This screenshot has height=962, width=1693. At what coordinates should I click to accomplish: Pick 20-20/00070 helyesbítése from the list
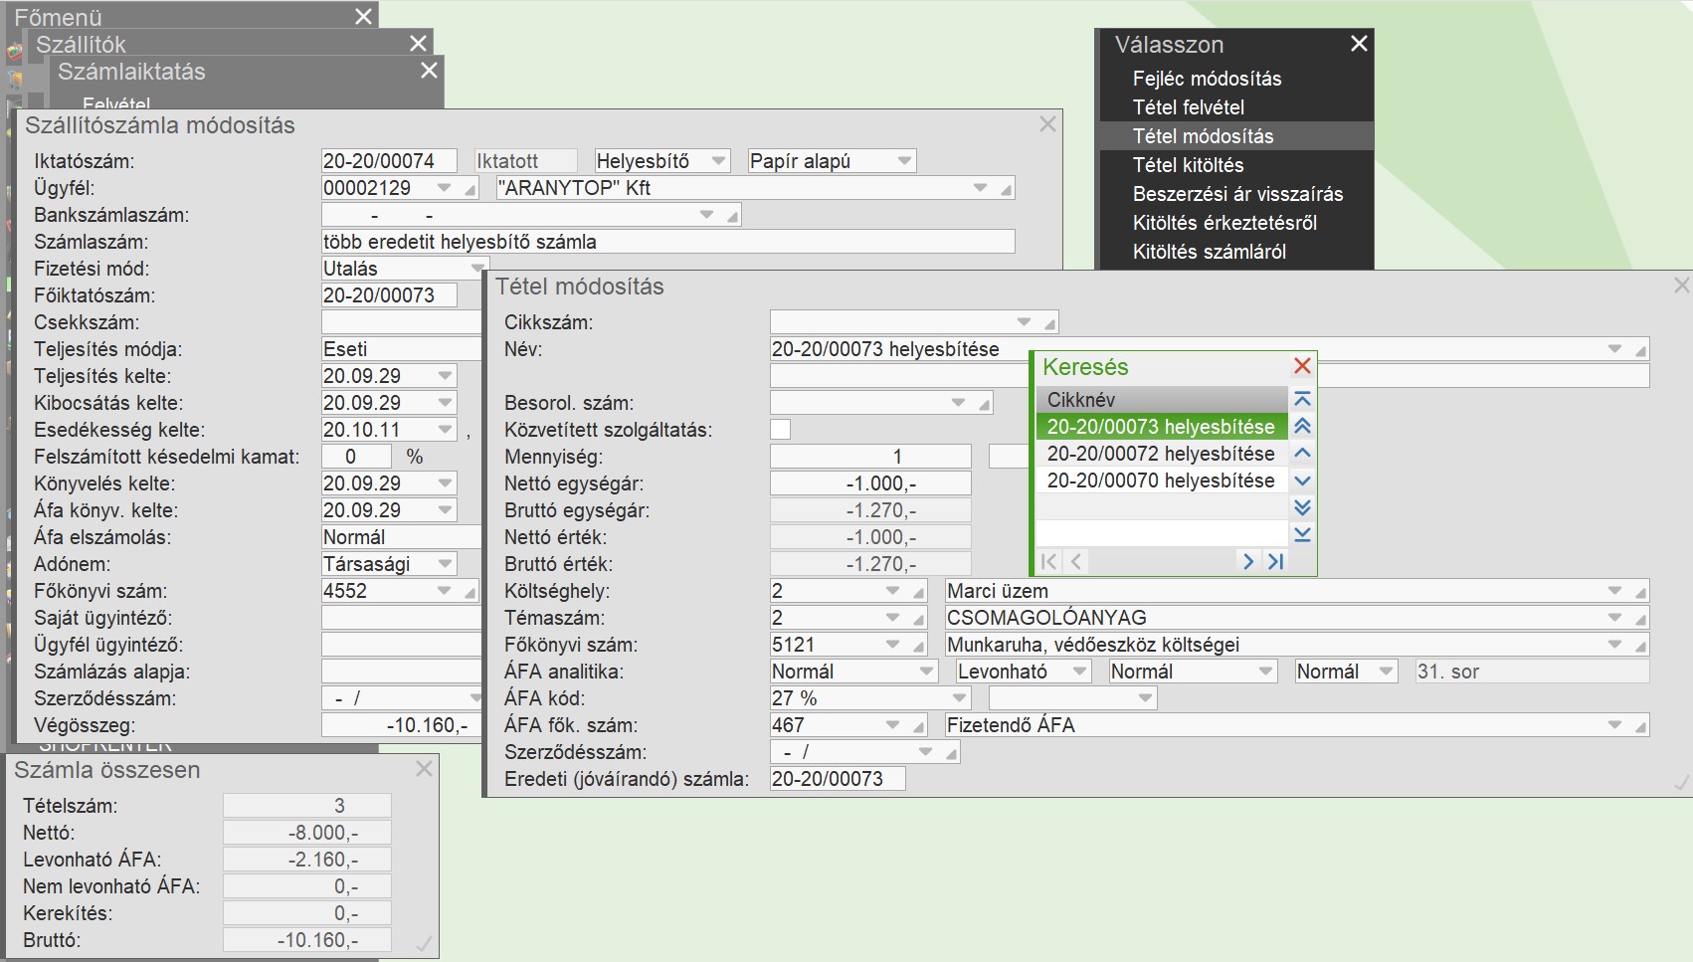click(x=1160, y=481)
